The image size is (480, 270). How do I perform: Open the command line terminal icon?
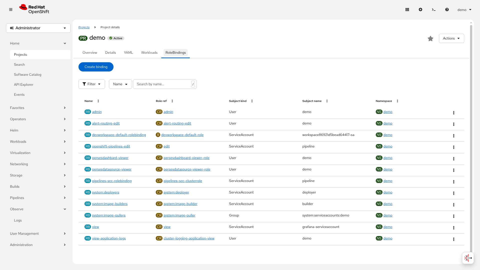434,9
